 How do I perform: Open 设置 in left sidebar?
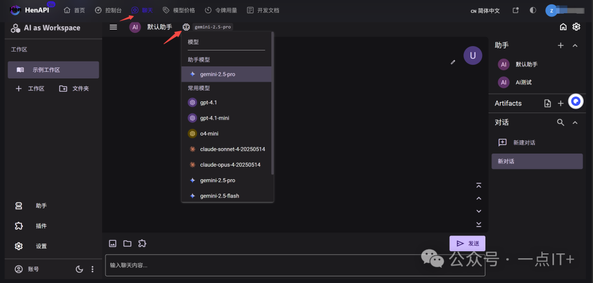coord(53,246)
